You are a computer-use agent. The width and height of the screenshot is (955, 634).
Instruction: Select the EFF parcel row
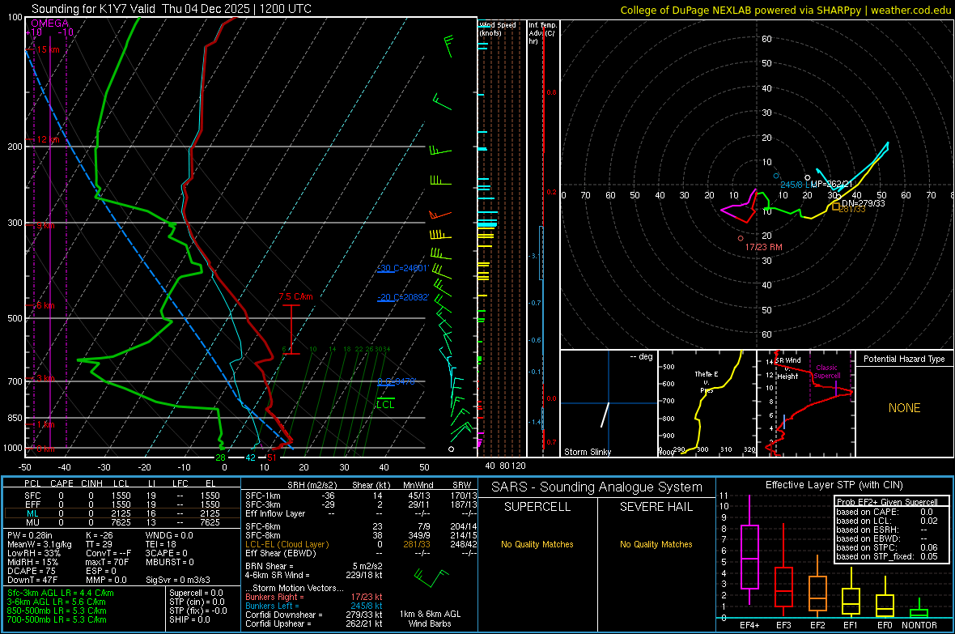tap(122, 504)
